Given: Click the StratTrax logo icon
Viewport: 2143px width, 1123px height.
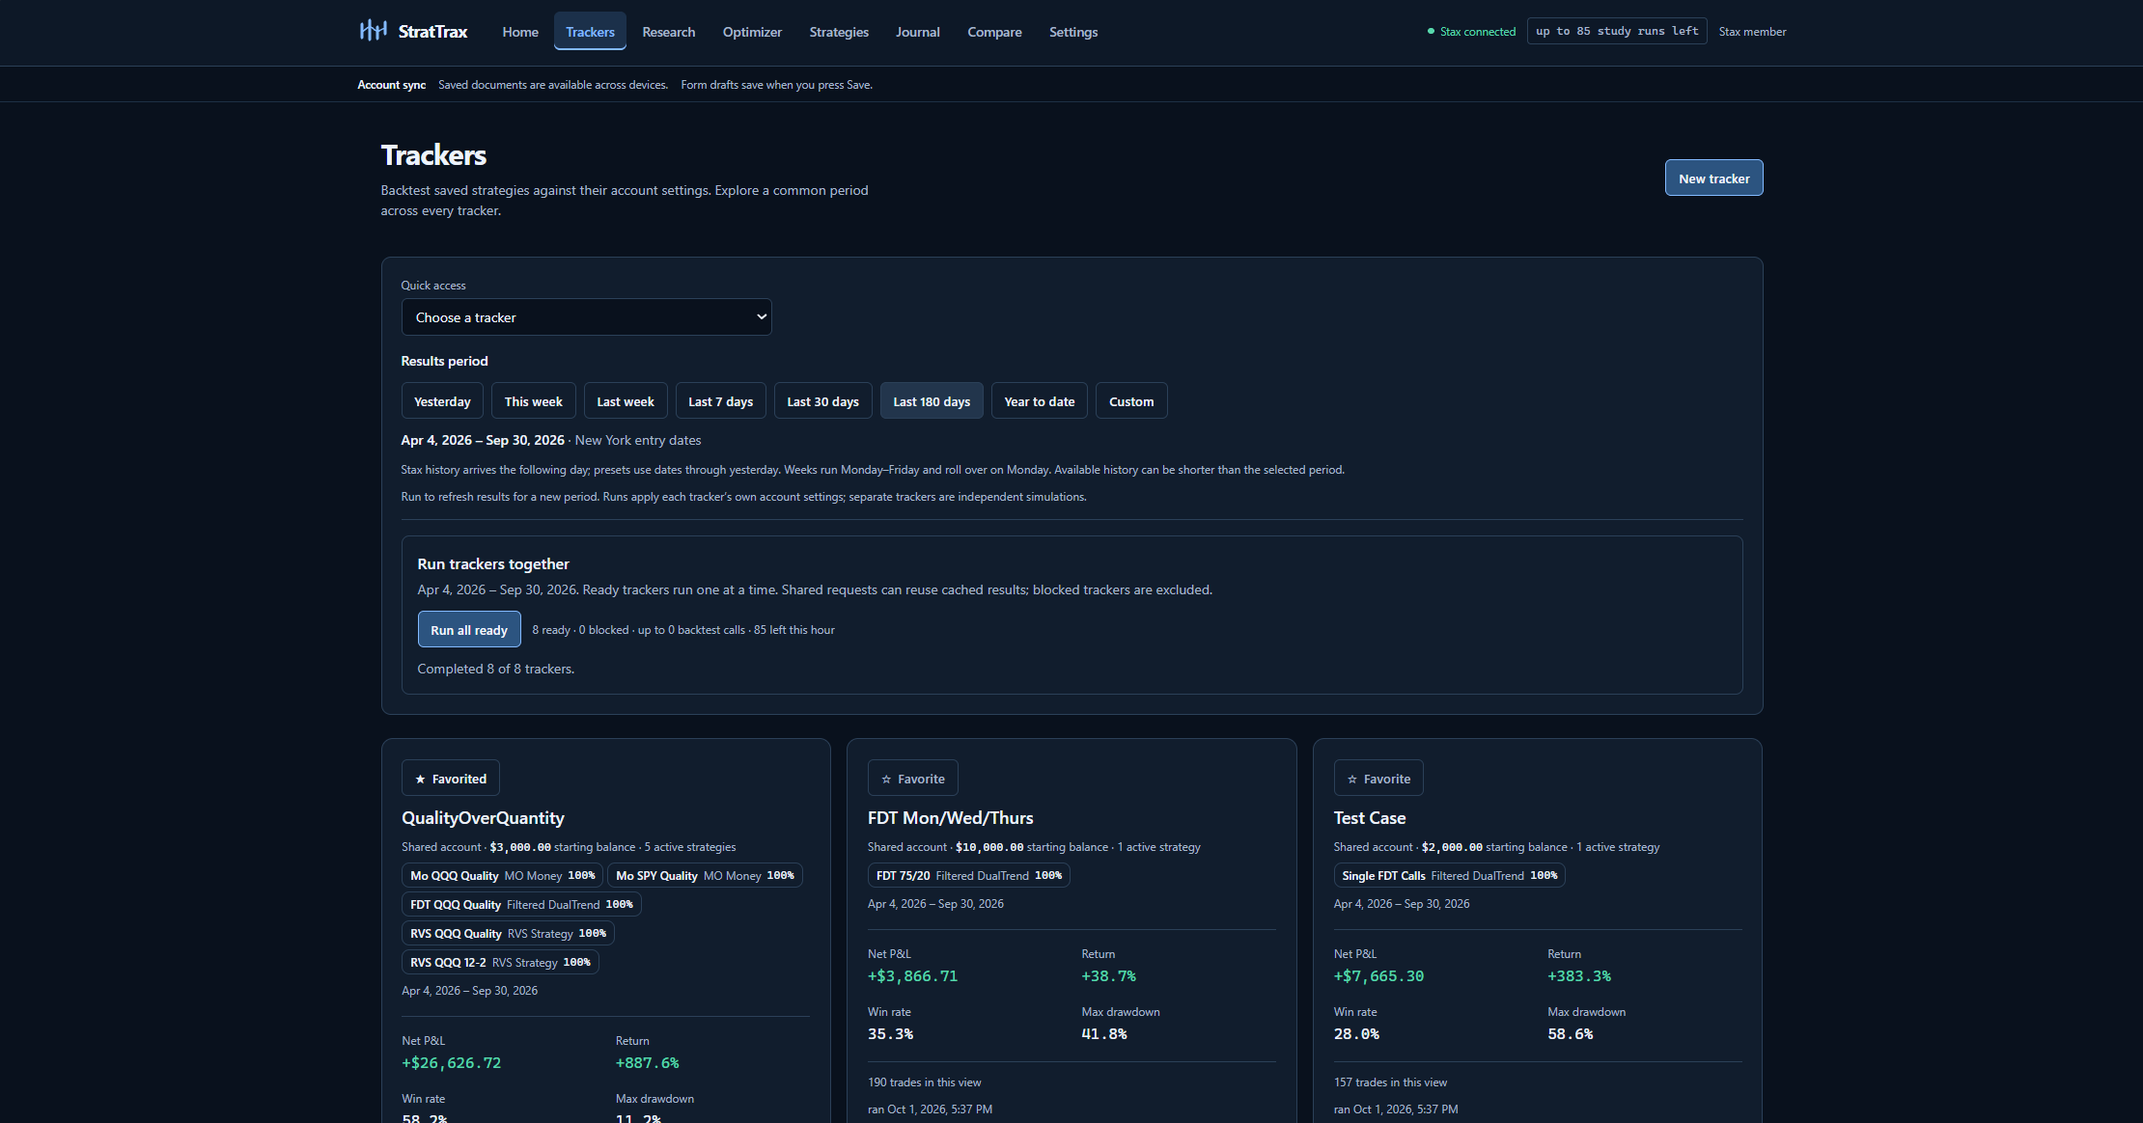Looking at the screenshot, I should tap(373, 31).
